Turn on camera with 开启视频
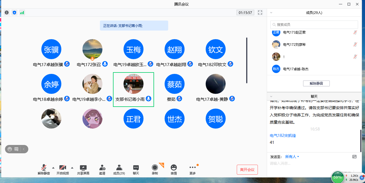Viewport: 365px width, 183px height. 63,170
